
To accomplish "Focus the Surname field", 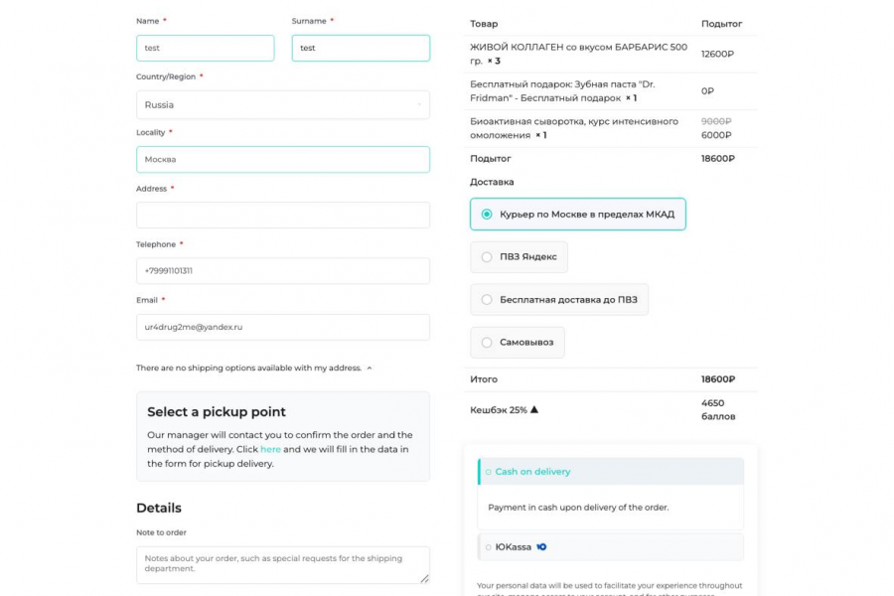I will click(x=361, y=48).
